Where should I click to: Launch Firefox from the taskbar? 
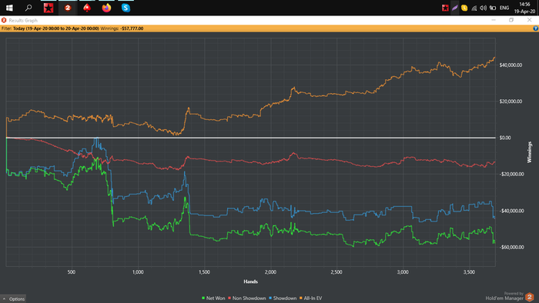coord(106,8)
